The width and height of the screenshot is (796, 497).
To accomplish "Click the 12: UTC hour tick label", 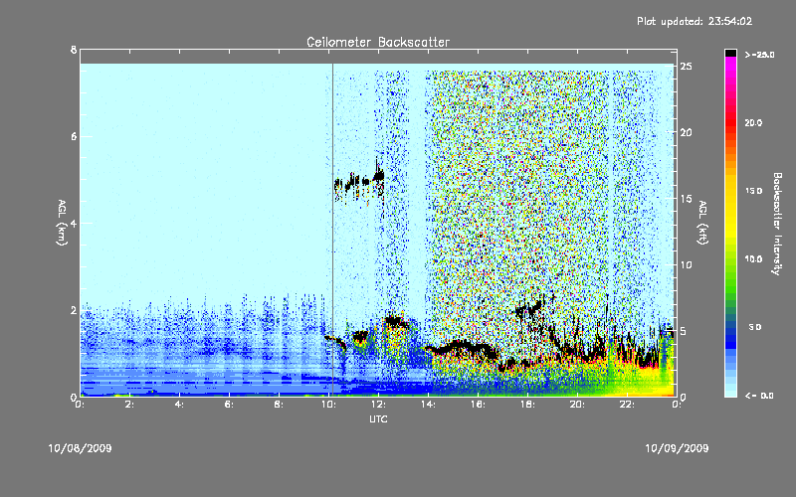I will tap(378, 405).
